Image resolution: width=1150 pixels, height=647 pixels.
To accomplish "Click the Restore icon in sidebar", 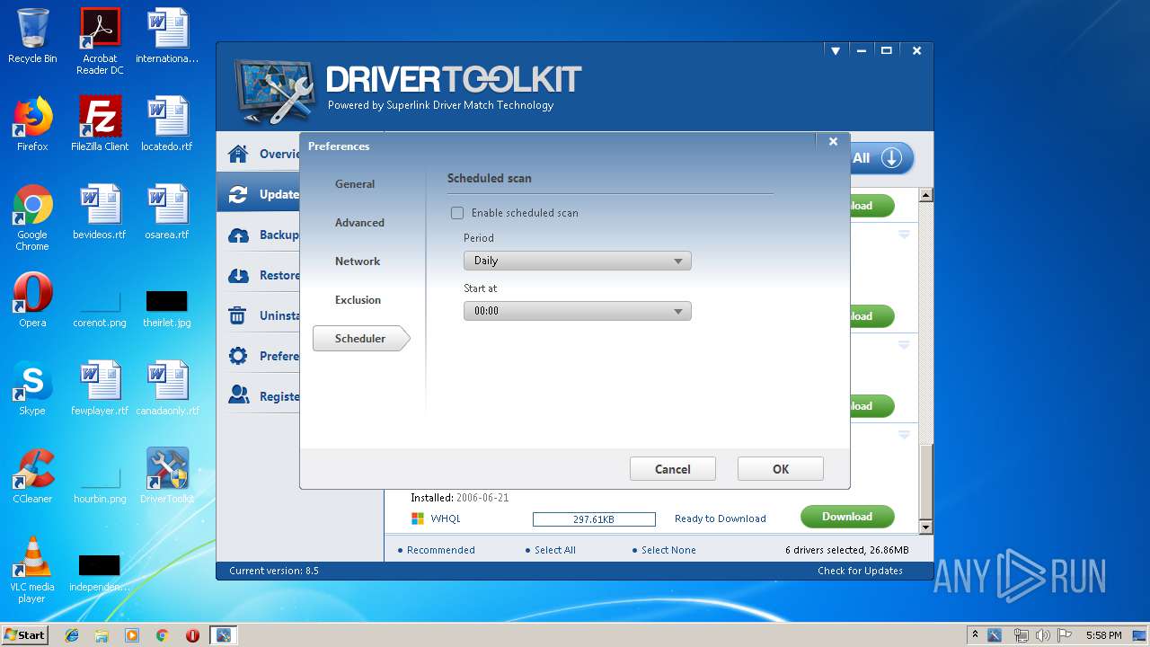I will (x=238, y=275).
